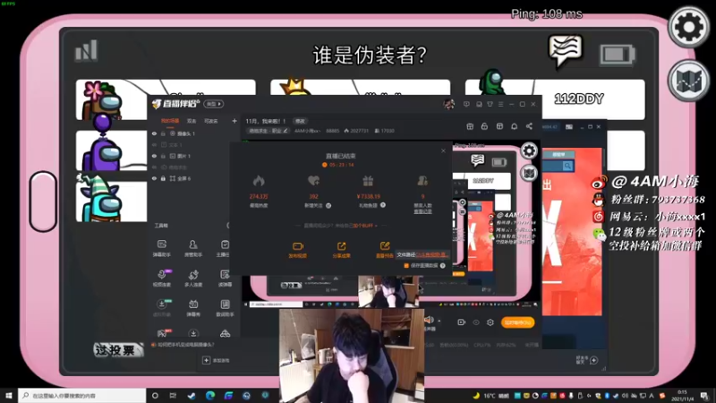The width and height of the screenshot is (716, 403).
Task: Click the plus add-scene icon beside scene tabs
Action: 234,121
